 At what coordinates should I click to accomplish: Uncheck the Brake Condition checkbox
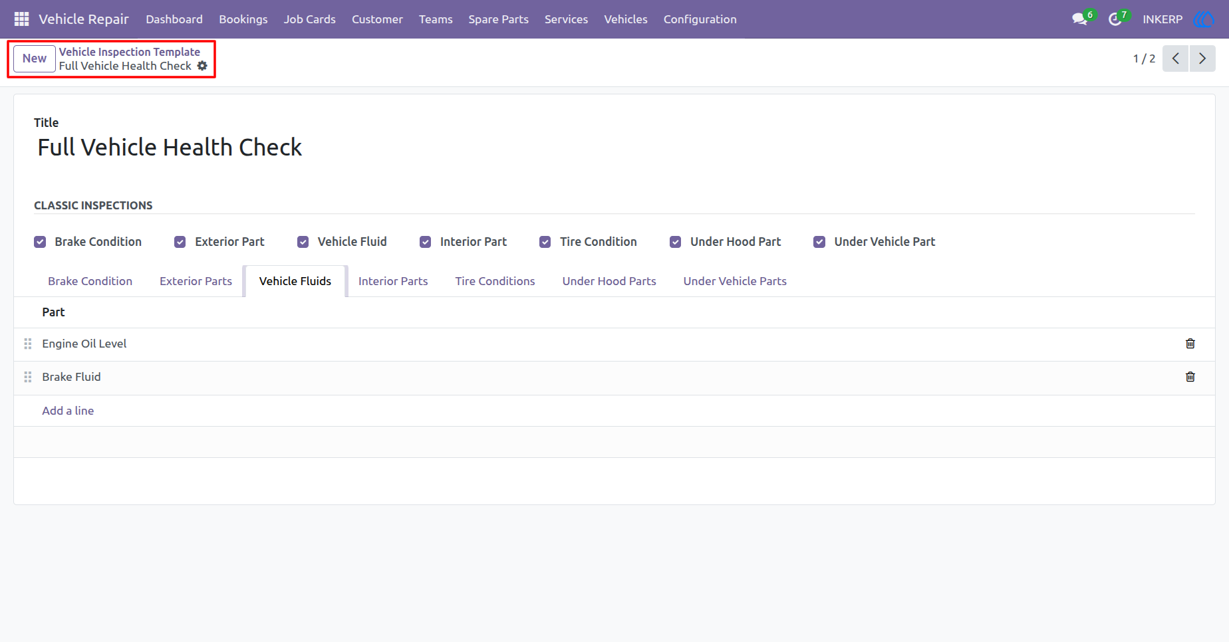click(40, 242)
